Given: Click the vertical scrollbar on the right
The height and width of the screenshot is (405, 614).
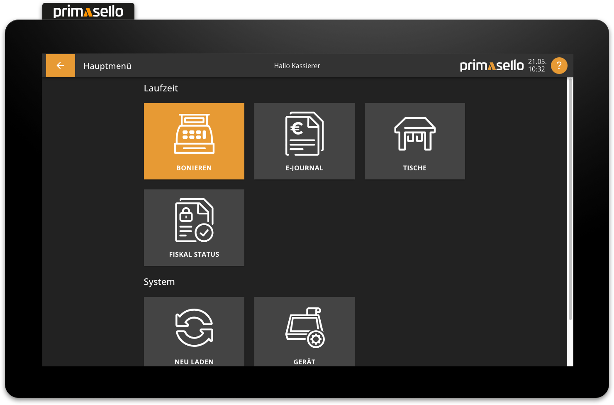Looking at the screenshot, I should pyautogui.click(x=570, y=199).
